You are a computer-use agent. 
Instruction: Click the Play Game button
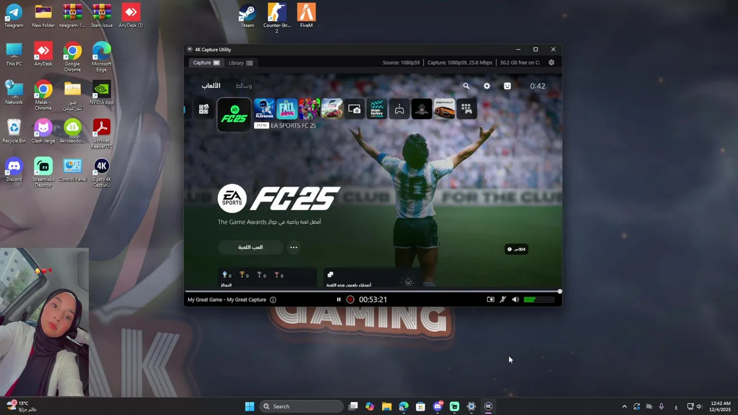[x=250, y=247]
